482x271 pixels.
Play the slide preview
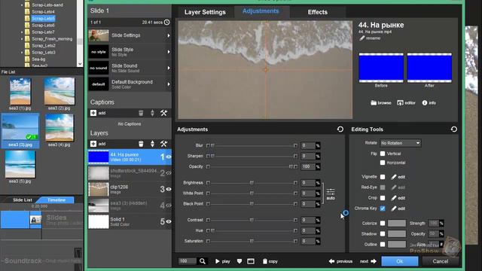(222, 261)
